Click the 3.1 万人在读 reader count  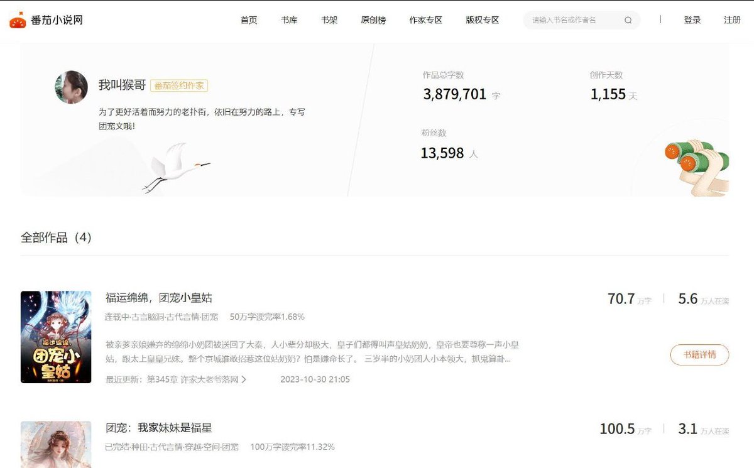[x=704, y=429]
